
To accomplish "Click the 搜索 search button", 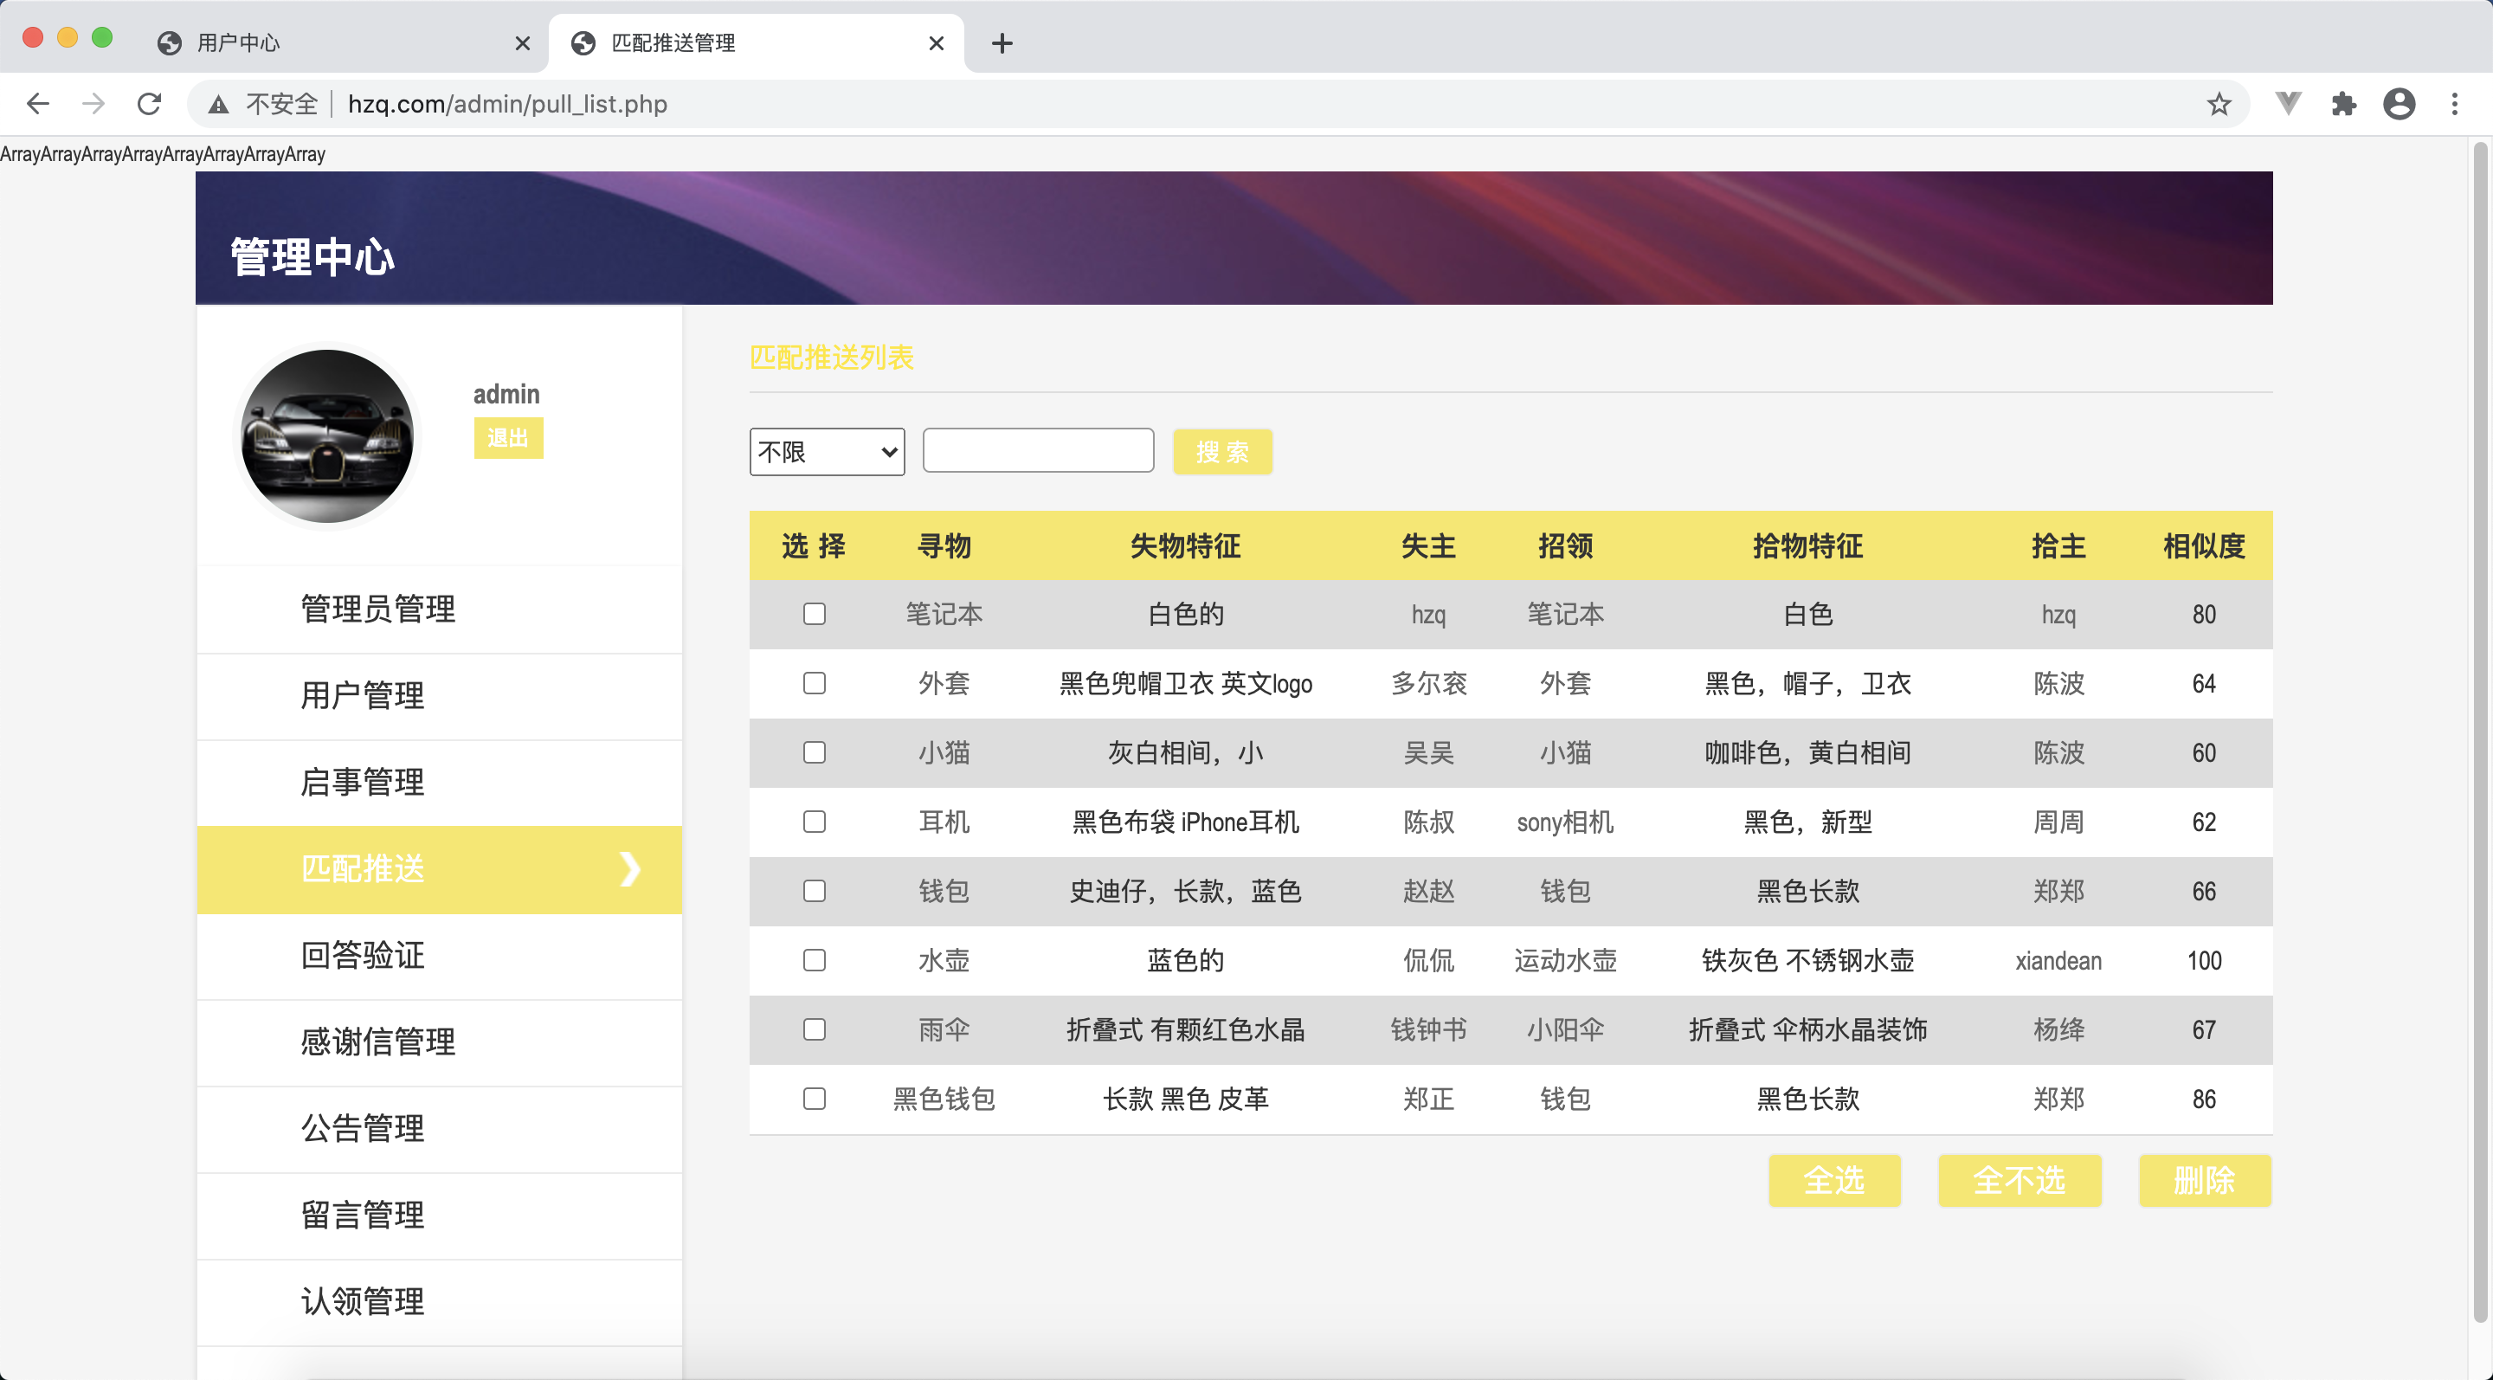I will click(x=1222, y=452).
